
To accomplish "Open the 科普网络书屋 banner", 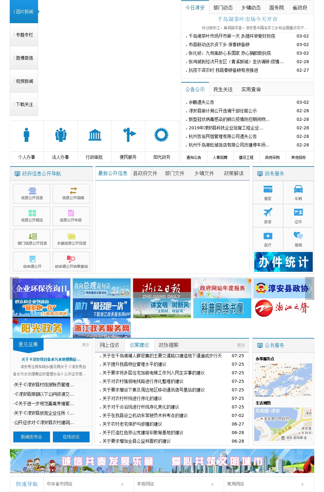I will pos(222,308).
